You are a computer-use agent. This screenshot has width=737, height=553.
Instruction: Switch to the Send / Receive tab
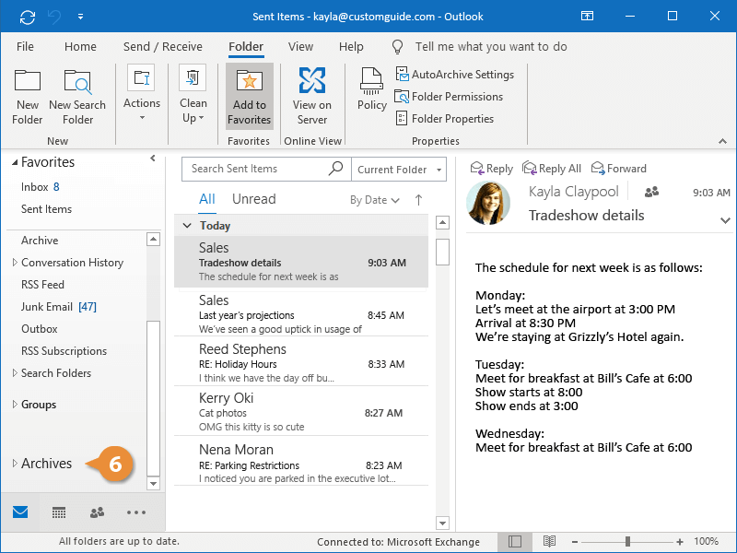163,47
